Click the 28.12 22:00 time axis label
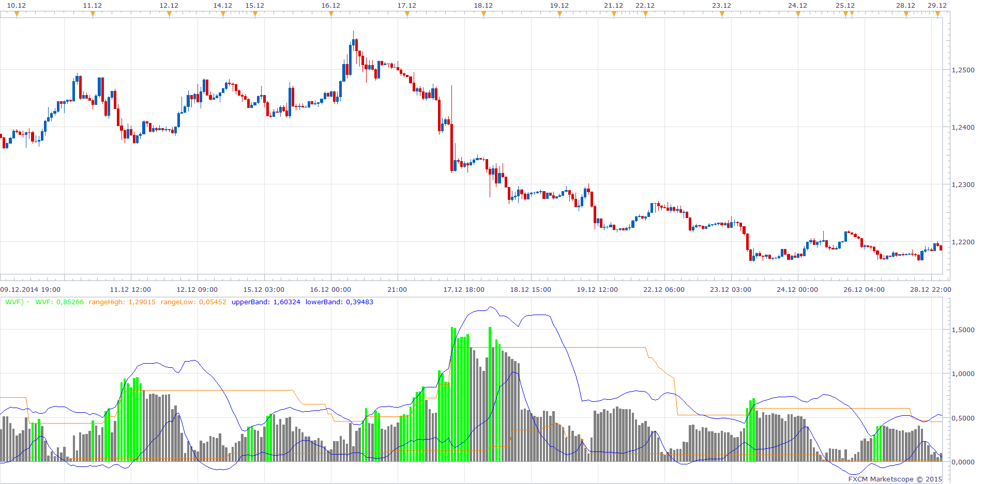The width and height of the screenshot is (984, 484). click(x=931, y=290)
